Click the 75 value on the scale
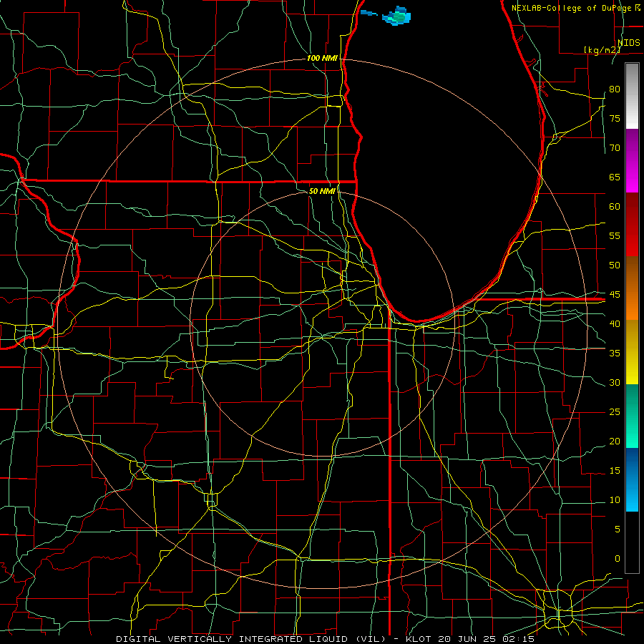The width and height of the screenshot is (644, 644). pos(615,118)
